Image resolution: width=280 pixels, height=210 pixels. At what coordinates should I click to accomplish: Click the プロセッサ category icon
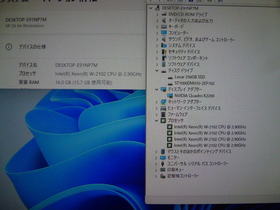pos(163,121)
